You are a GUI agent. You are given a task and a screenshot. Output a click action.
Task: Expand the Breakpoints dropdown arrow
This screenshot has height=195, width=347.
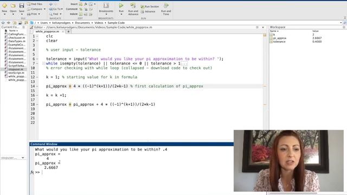(x=106, y=15)
